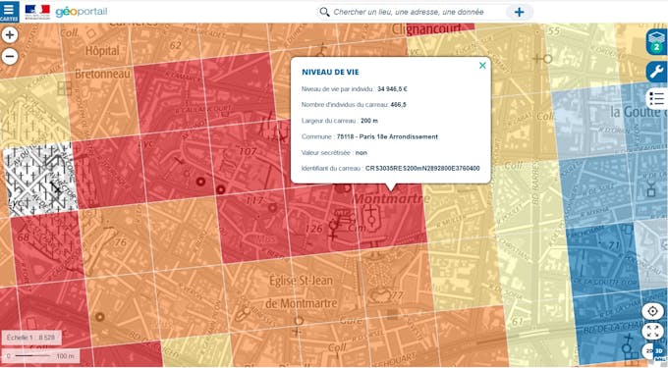Toggle 3D view mode
The image size is (668, 368).
[x=659, y=351]
